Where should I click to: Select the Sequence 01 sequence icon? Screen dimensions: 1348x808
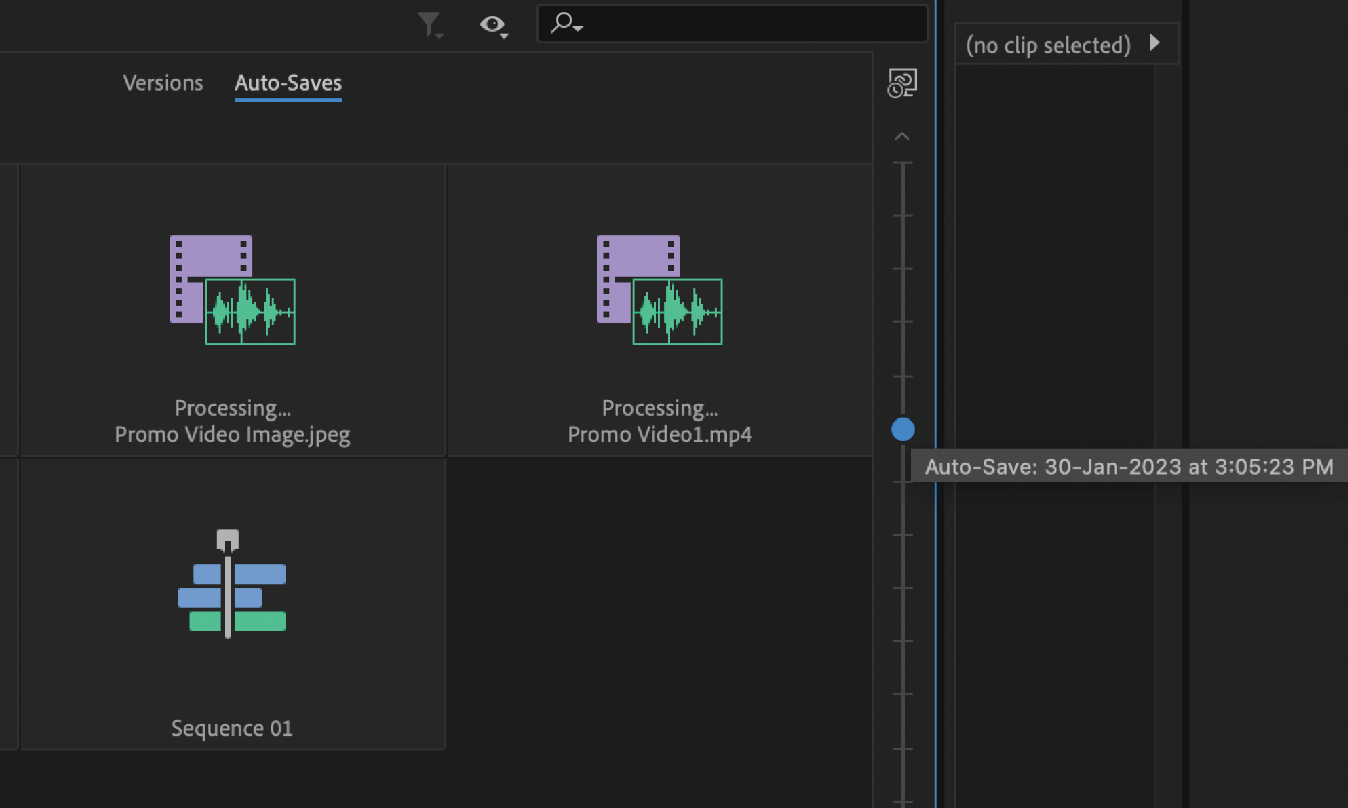(232, 595)
